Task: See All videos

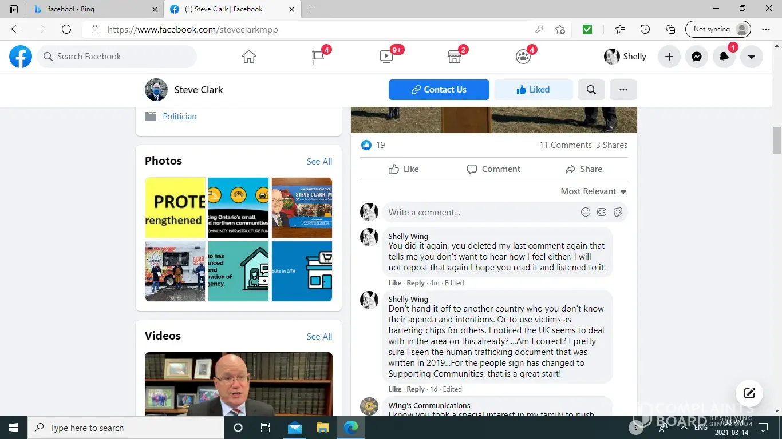Action: click(319, 337)
